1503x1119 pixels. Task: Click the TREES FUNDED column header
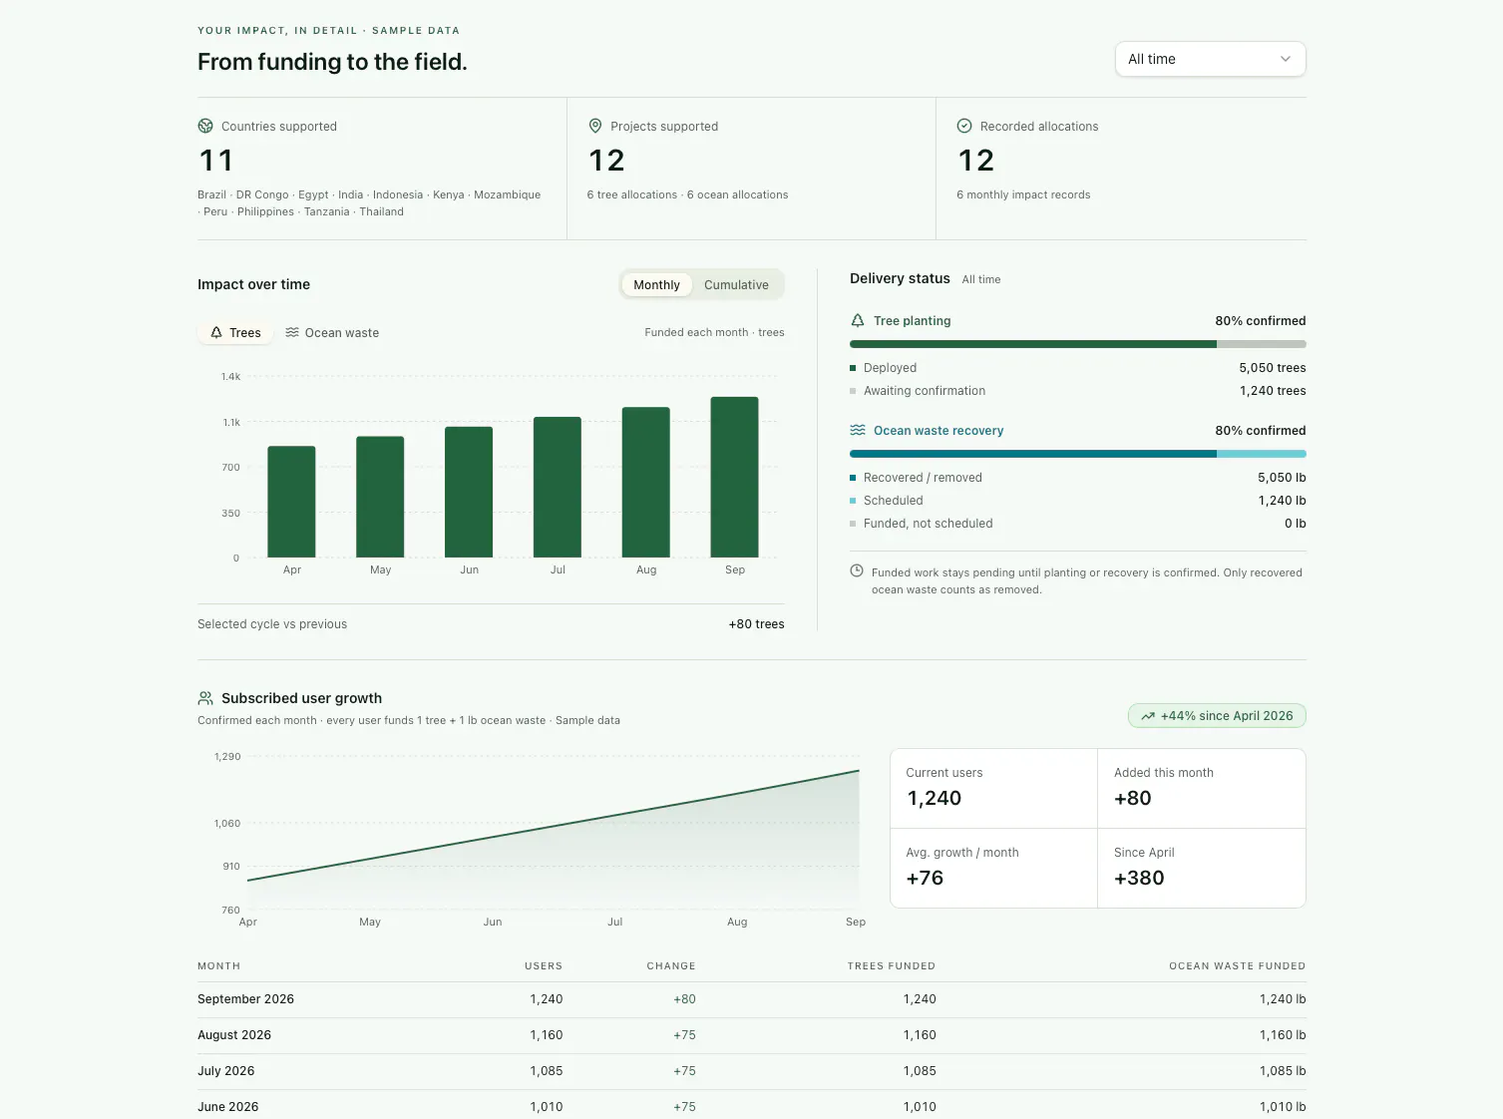point(892,966)
